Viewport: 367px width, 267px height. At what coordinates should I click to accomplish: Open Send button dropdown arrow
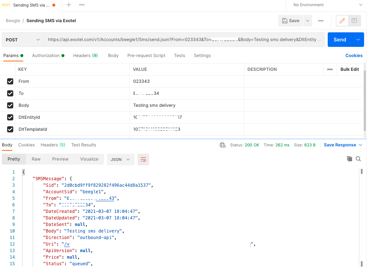click(358, 40)
